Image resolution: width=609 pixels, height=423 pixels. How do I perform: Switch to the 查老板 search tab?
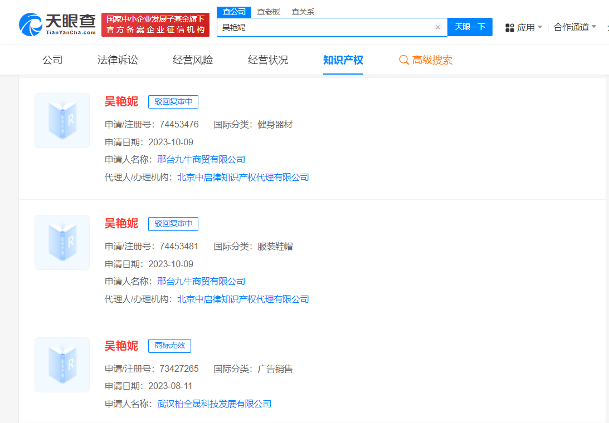click(269, 12)
